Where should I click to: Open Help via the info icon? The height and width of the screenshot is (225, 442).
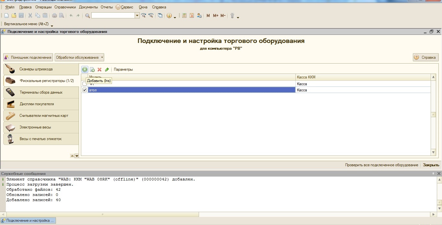coord(169,15)
